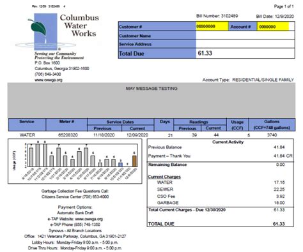Click the GARBAGE charge 18.00
Image resolution: width=303 pixels, height=252 pixels.
279,203
